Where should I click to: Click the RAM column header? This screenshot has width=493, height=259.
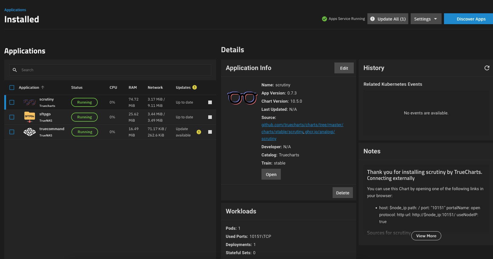click(133, 88)
